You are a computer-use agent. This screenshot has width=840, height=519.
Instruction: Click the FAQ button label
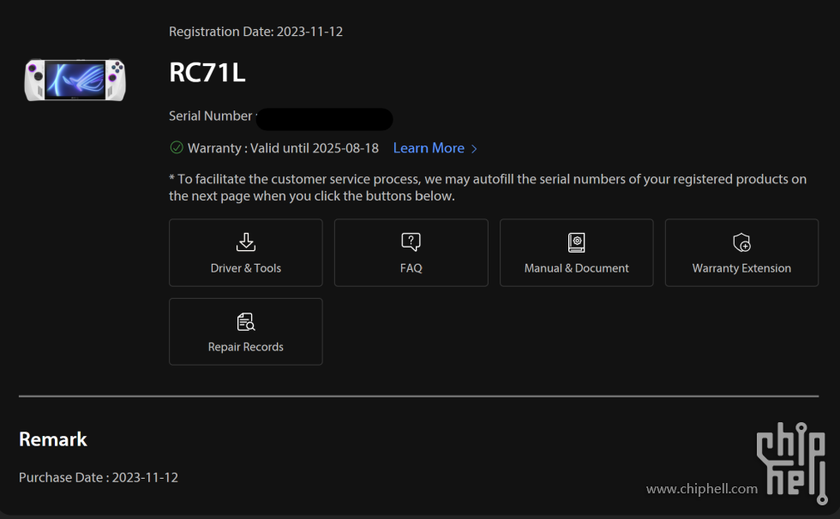(x=411, y=268)
